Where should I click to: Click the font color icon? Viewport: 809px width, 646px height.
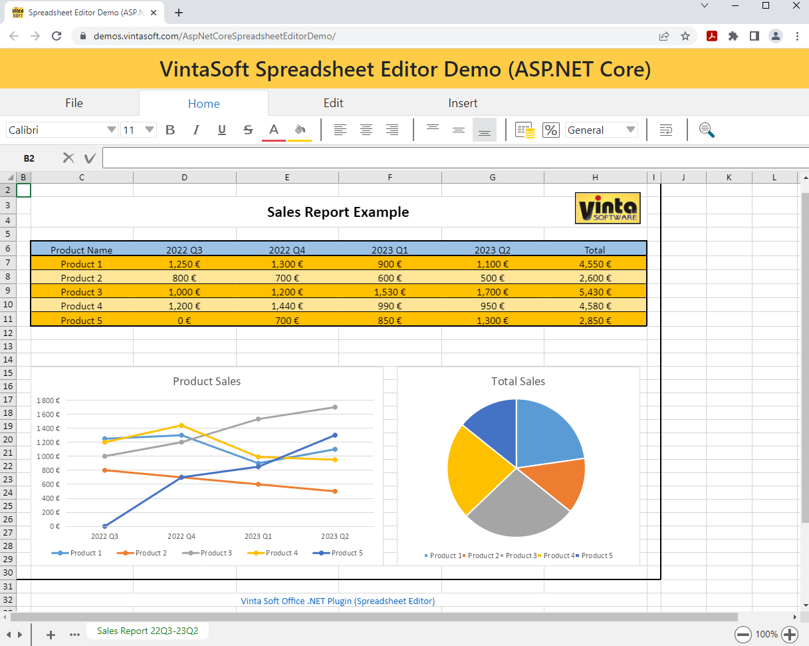(x=273, y=130)
